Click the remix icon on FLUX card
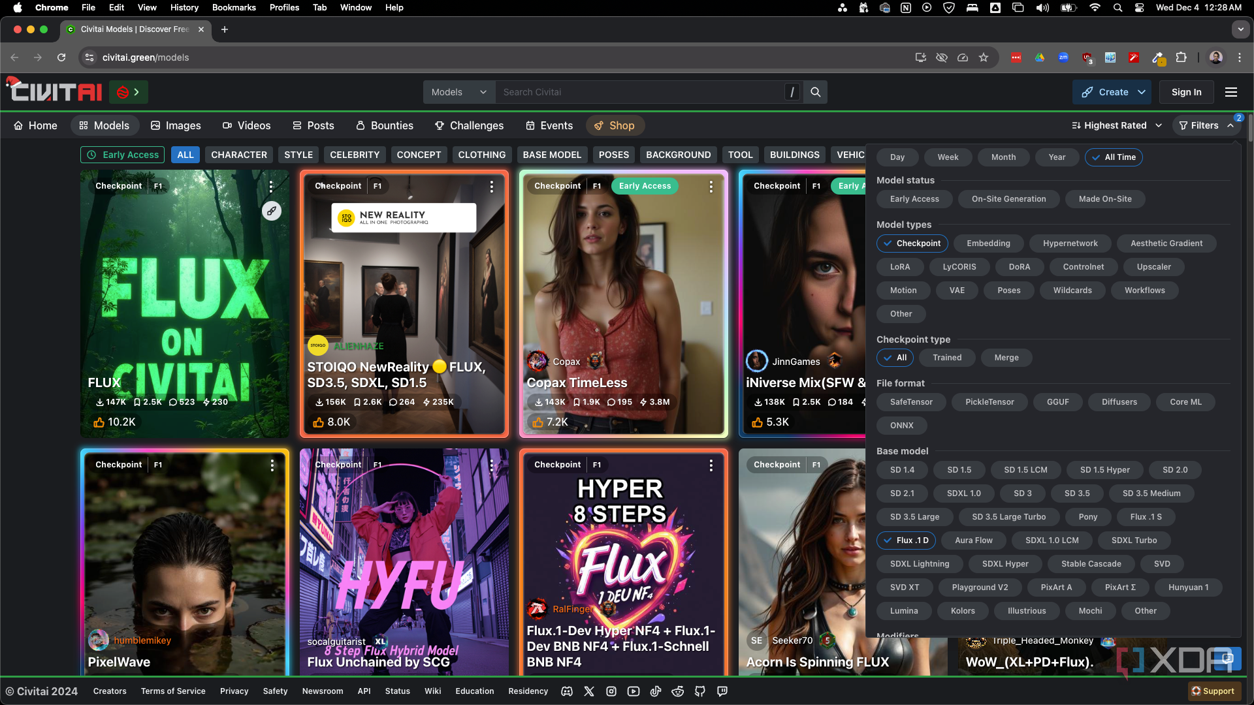This screenshot has width=1254, height=705. pos(272,211)
